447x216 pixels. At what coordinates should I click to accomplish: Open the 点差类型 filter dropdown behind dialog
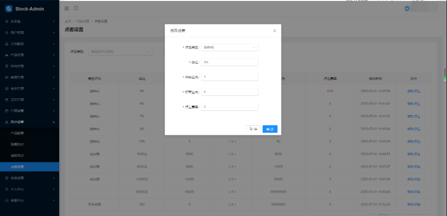[120, 52]
